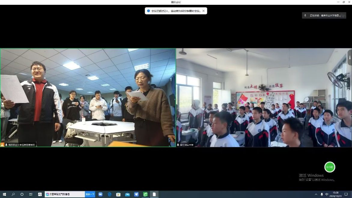Show hidden system tray icons
The image size is (352, 198).
[x=316, y=194]
